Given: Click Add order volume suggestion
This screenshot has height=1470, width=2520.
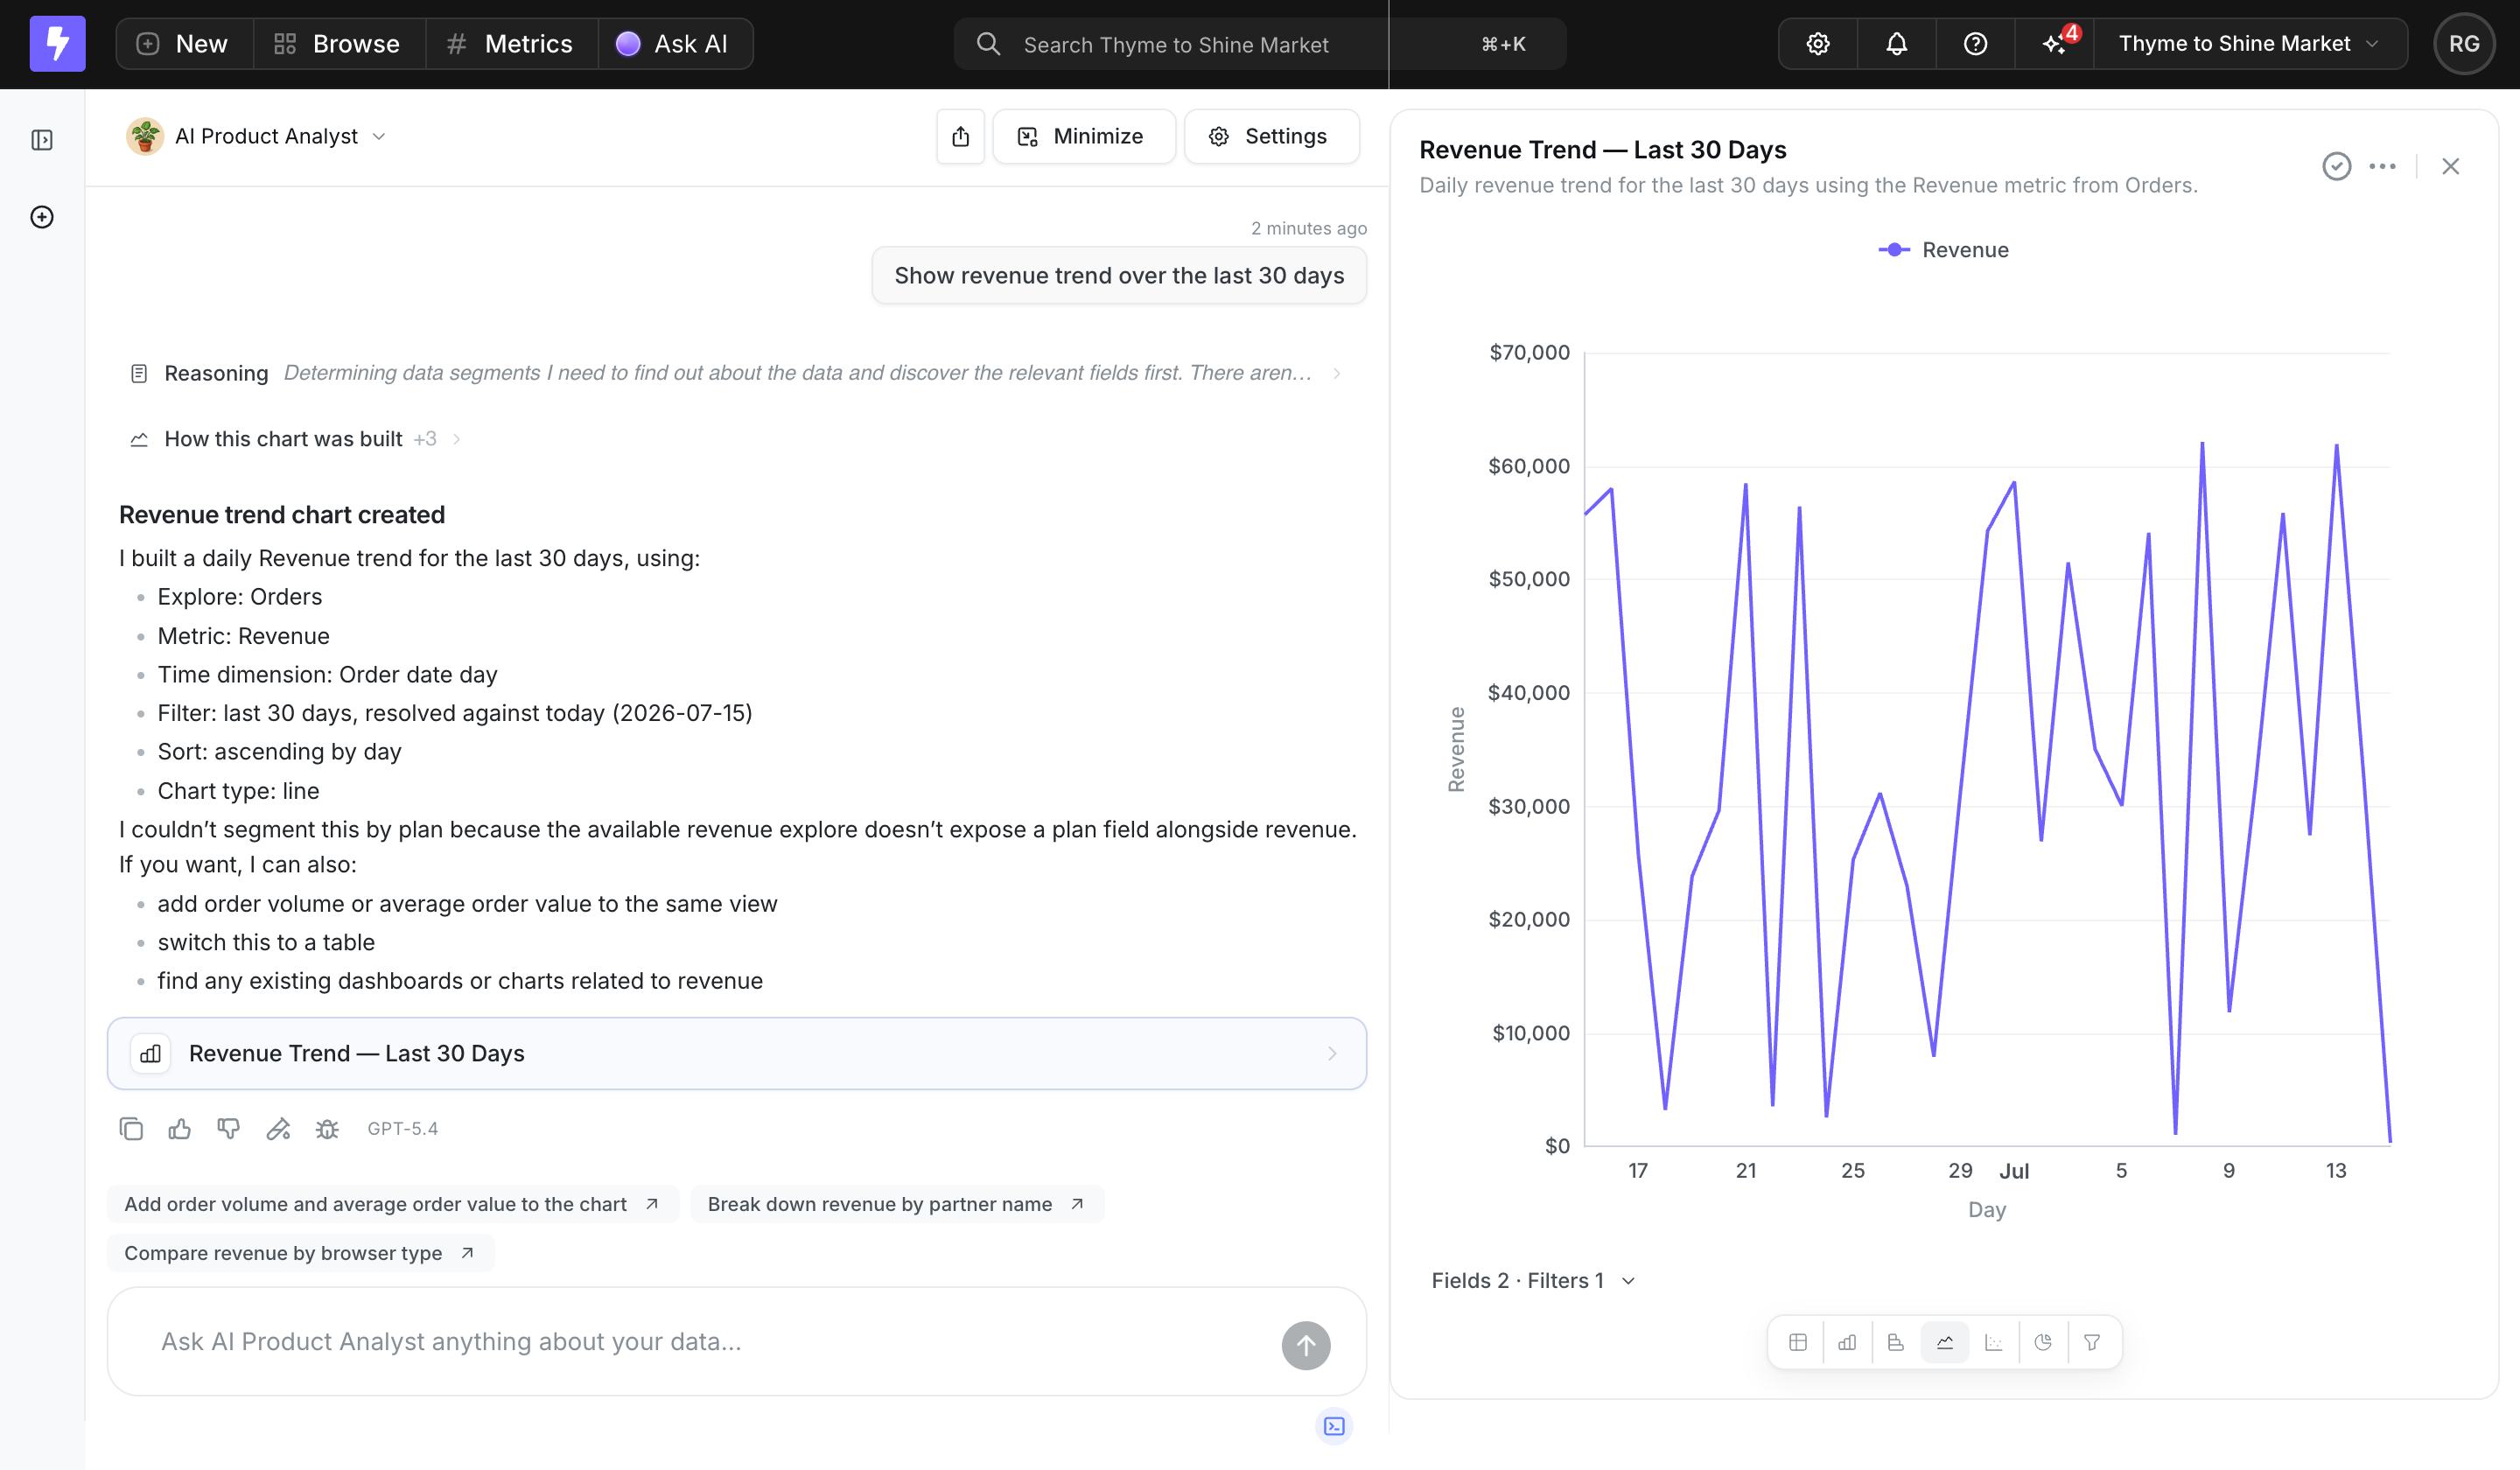Looking at the screenshot, I should (x=392, y=1204).
